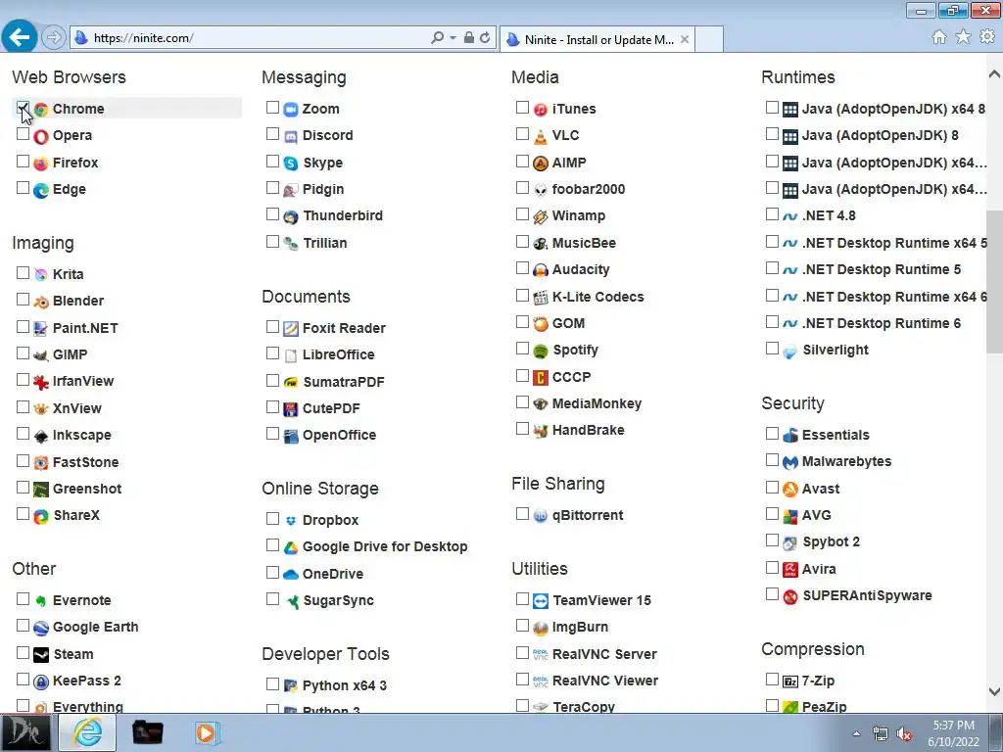This screenshot has height=752, width=1003.
Task: Click the Avast icon
Action: click(790, 490)
